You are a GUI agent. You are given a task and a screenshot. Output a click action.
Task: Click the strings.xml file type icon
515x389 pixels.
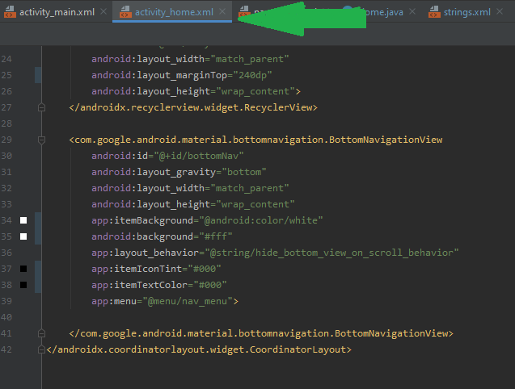[434, 12]
